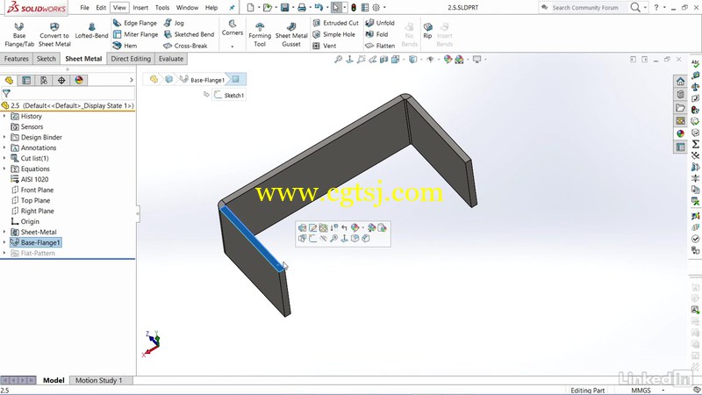702x395 pixels.
Task: Select the Rip tool
Action: pyautogui.click(x=427, y=31)
